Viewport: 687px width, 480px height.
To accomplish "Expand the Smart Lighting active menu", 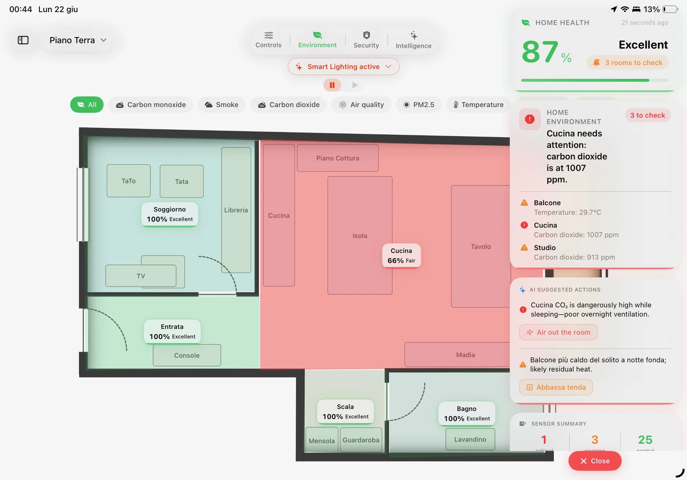I will click(x=343, y=67).
